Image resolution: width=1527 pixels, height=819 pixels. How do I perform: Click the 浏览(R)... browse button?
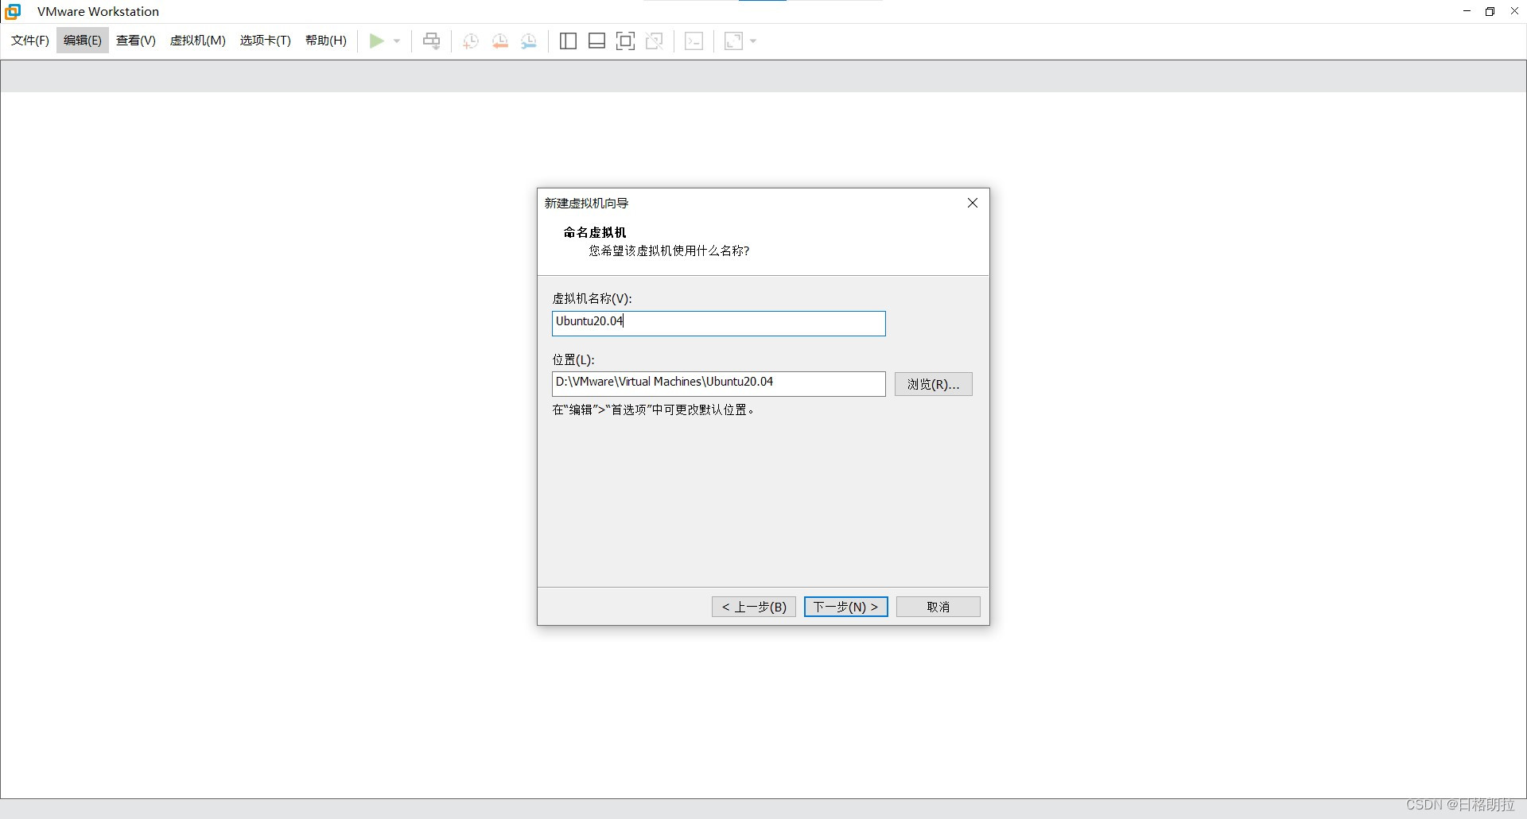(934, 384)
